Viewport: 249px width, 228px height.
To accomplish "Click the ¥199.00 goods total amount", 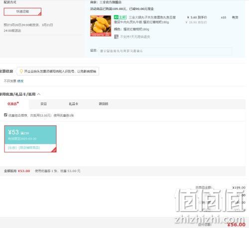I will click(239, 188).
